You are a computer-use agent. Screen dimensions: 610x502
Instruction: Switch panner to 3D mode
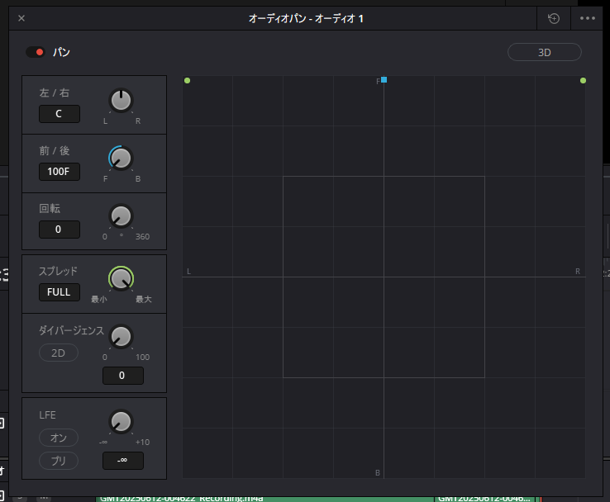(x=544, y=52)
